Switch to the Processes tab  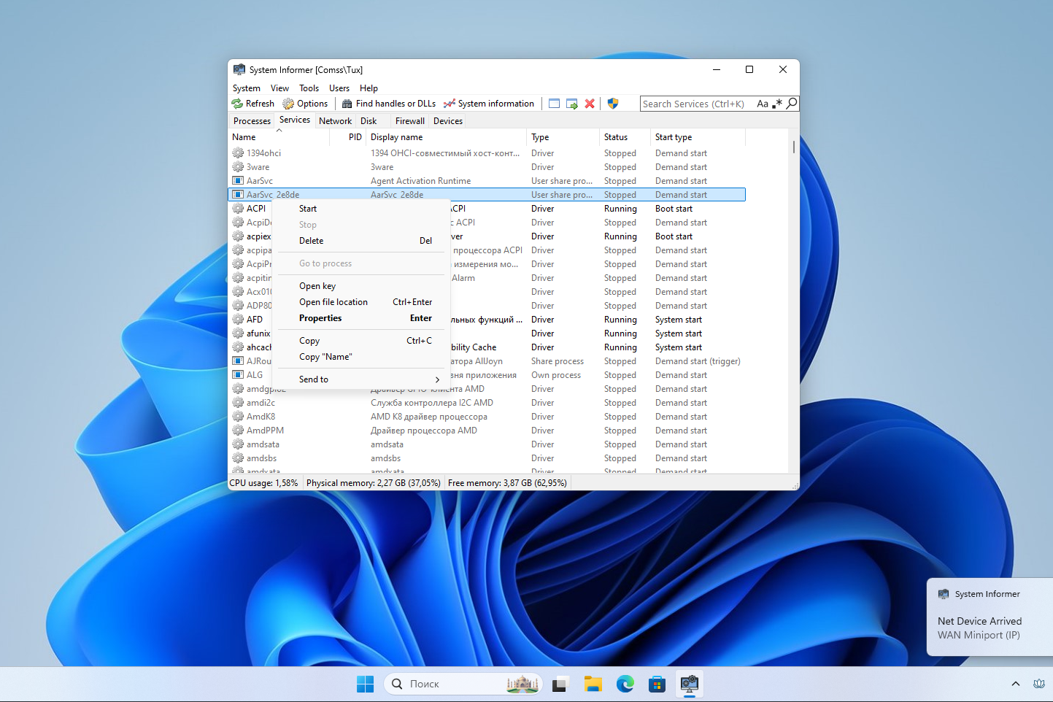click(x=252, y=121)
